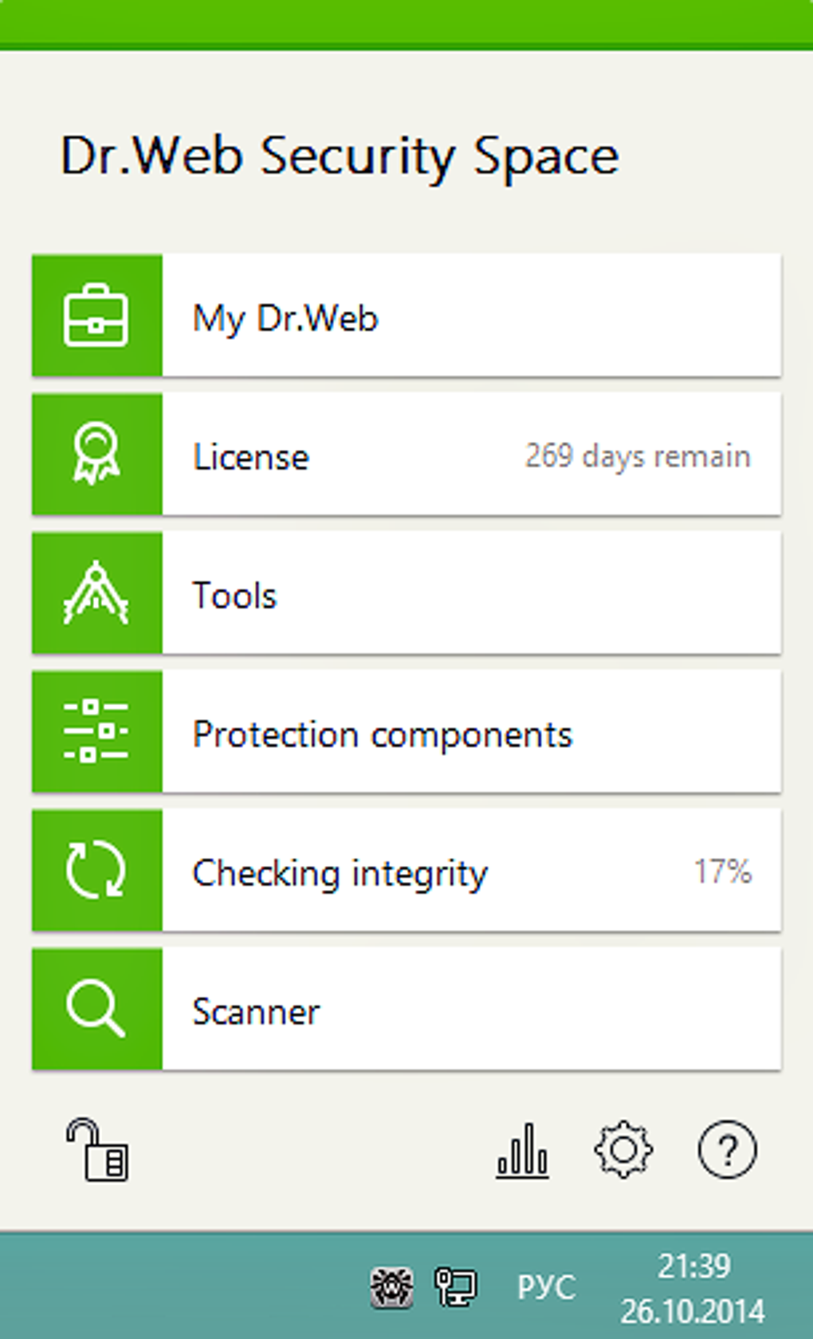
Task: Open statistics via the bar chart icon
Action: (x=523, y=1150)
